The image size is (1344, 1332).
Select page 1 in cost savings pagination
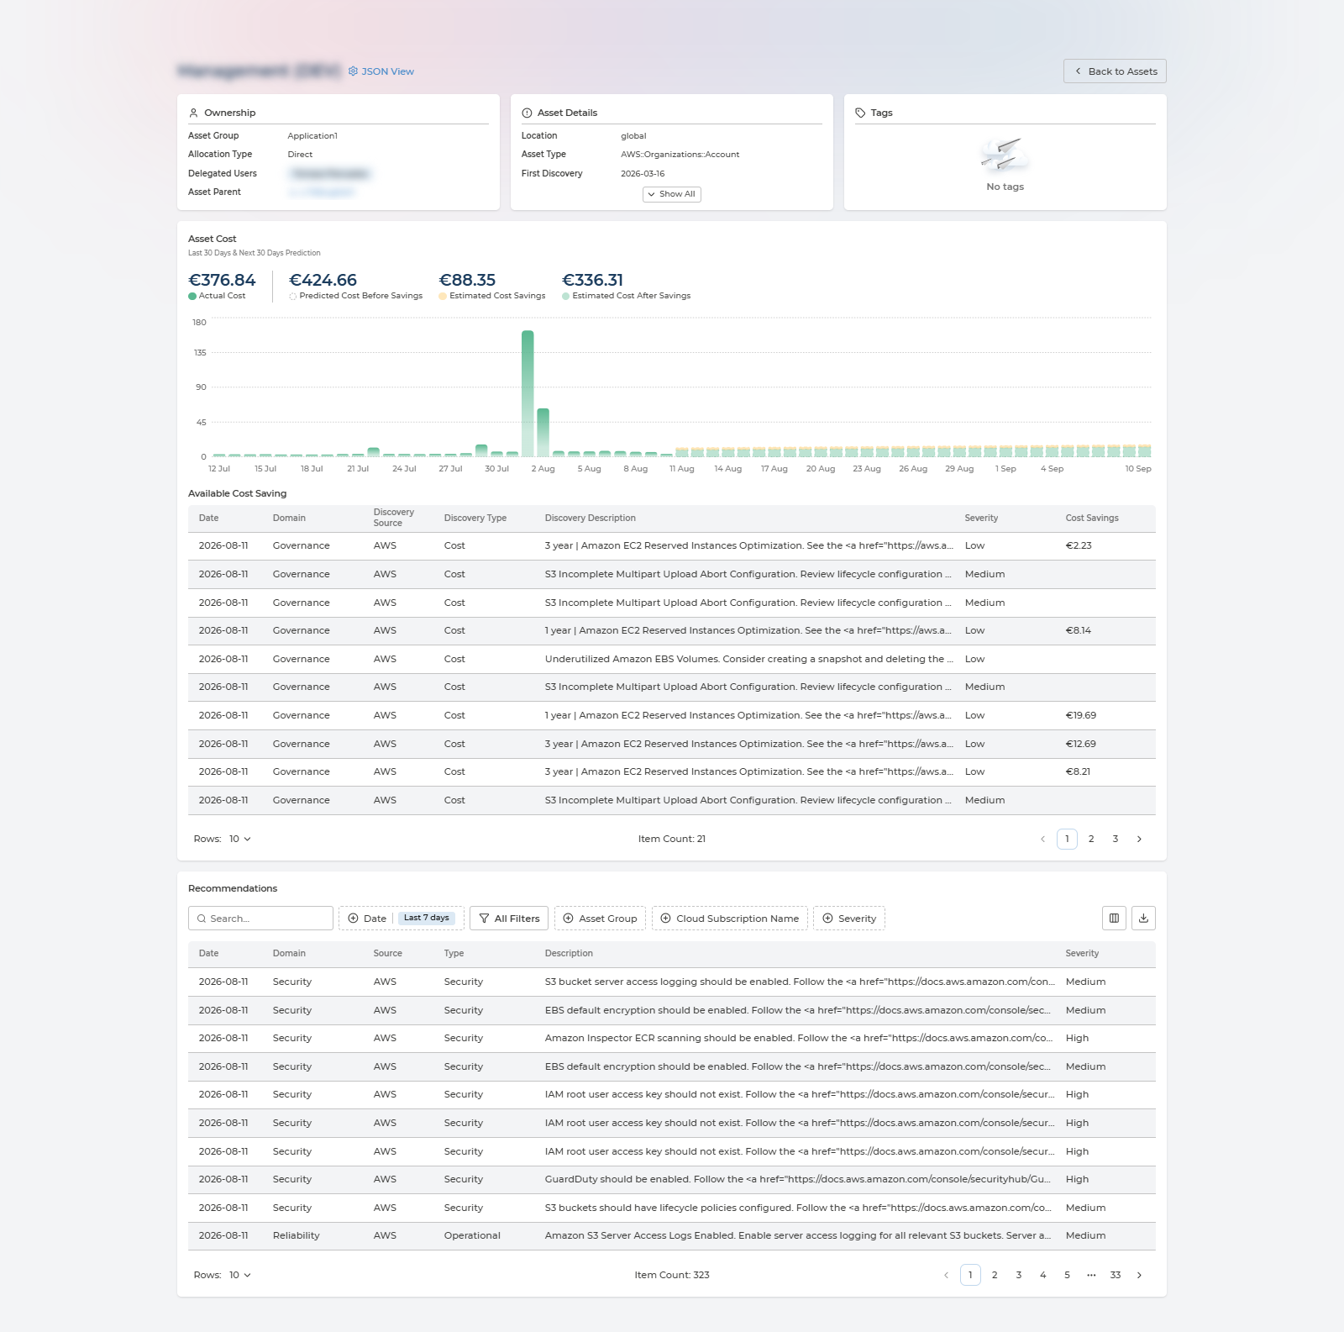(1067, 839)
